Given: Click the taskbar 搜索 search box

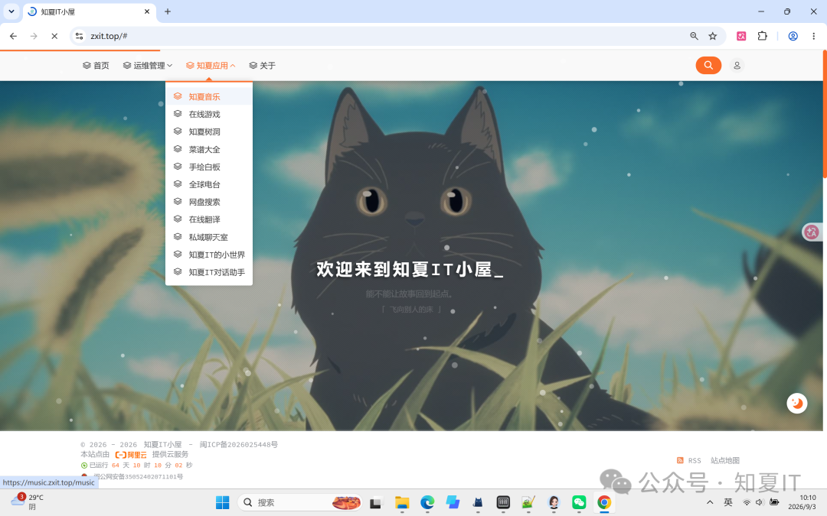Looking at the screenshot, I should pos(299,502).
